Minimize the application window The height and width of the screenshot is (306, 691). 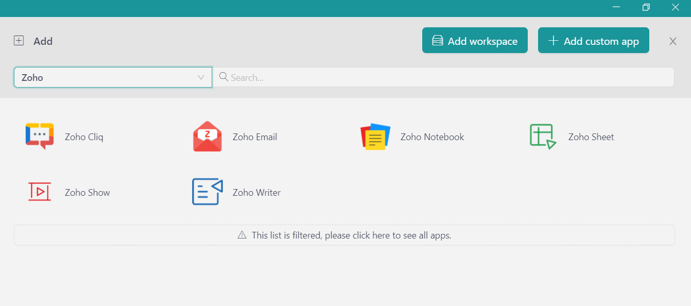[616, 7]
